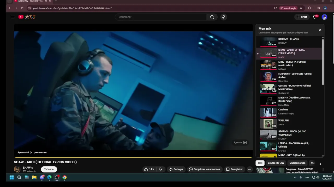Skip the ad with Ignorer

[x=240, y=143]
